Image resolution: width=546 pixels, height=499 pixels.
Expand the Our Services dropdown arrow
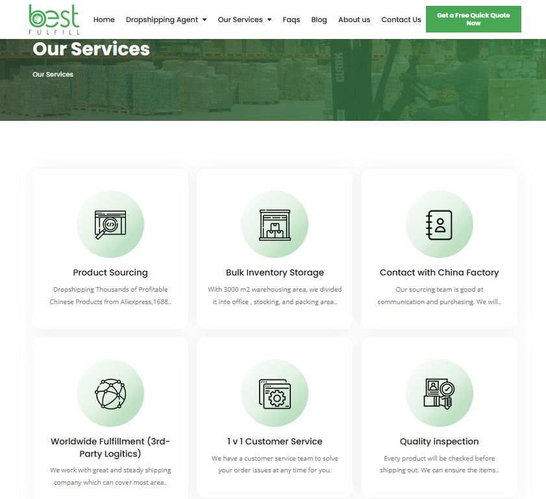pyautogui.click(x=269, y=20)
